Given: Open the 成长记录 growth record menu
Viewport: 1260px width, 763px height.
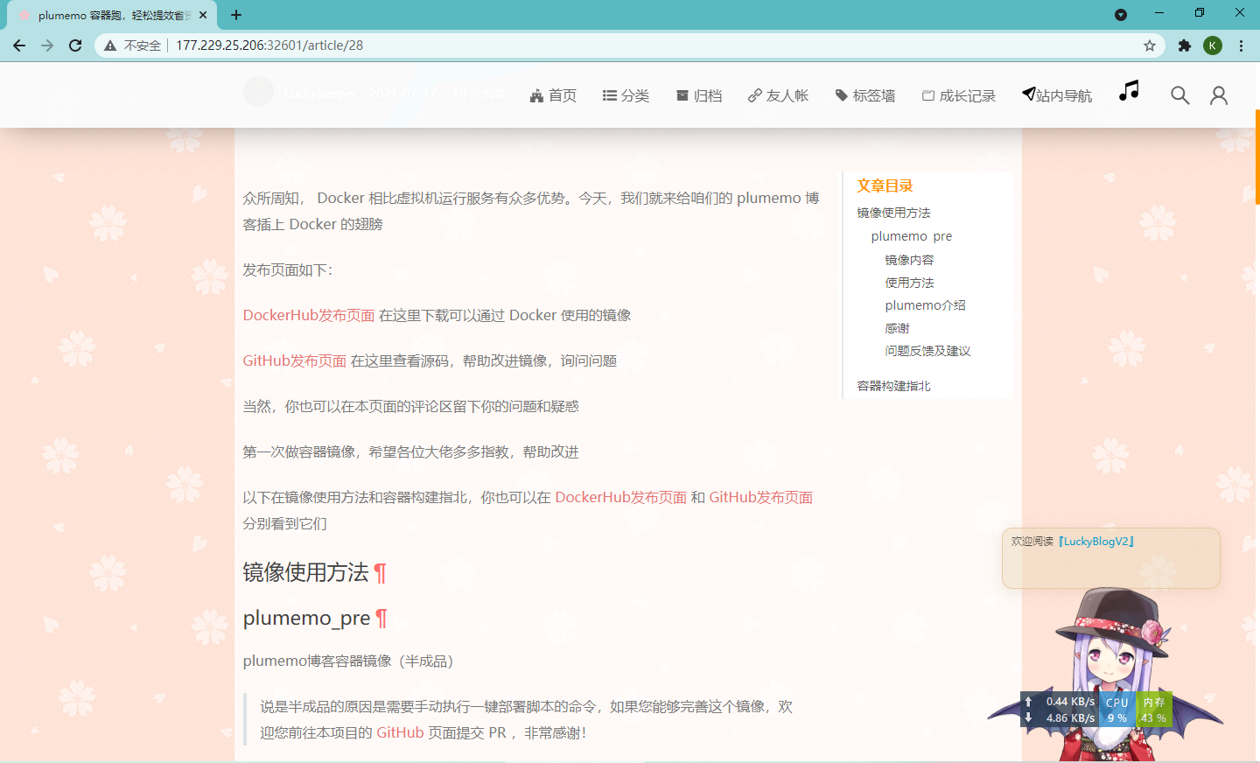Looking at the screenshot, I should (958, 95).
